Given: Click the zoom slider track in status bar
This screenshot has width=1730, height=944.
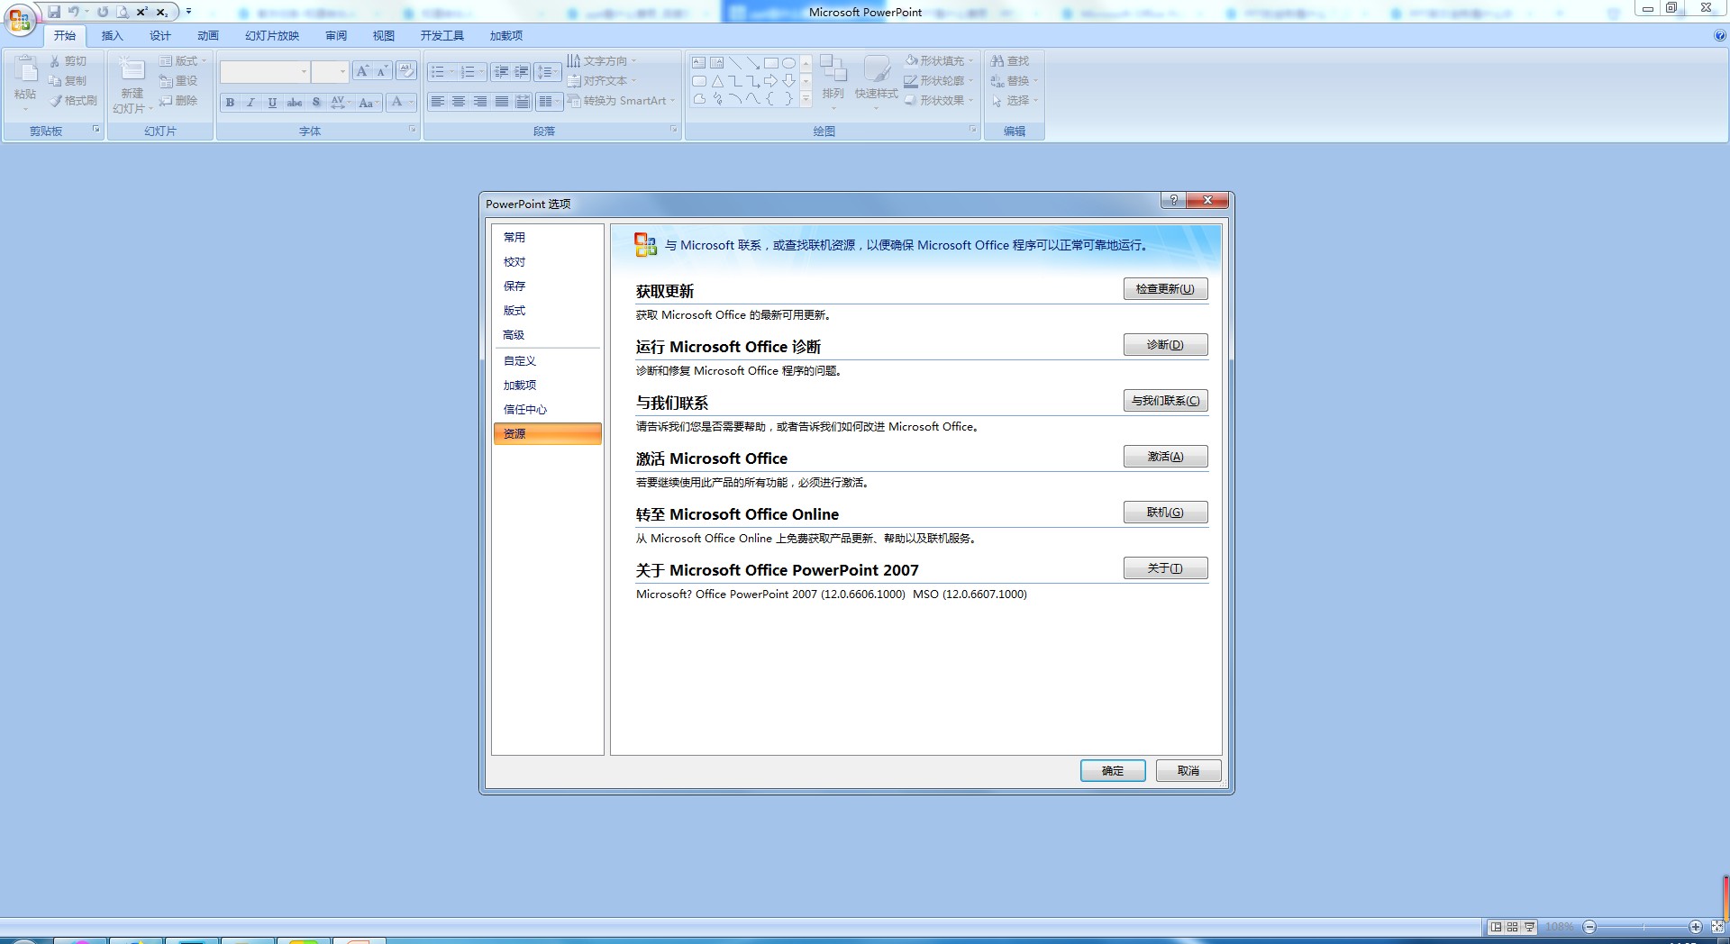Looking at the screenshot, I should coord(1643,927).
